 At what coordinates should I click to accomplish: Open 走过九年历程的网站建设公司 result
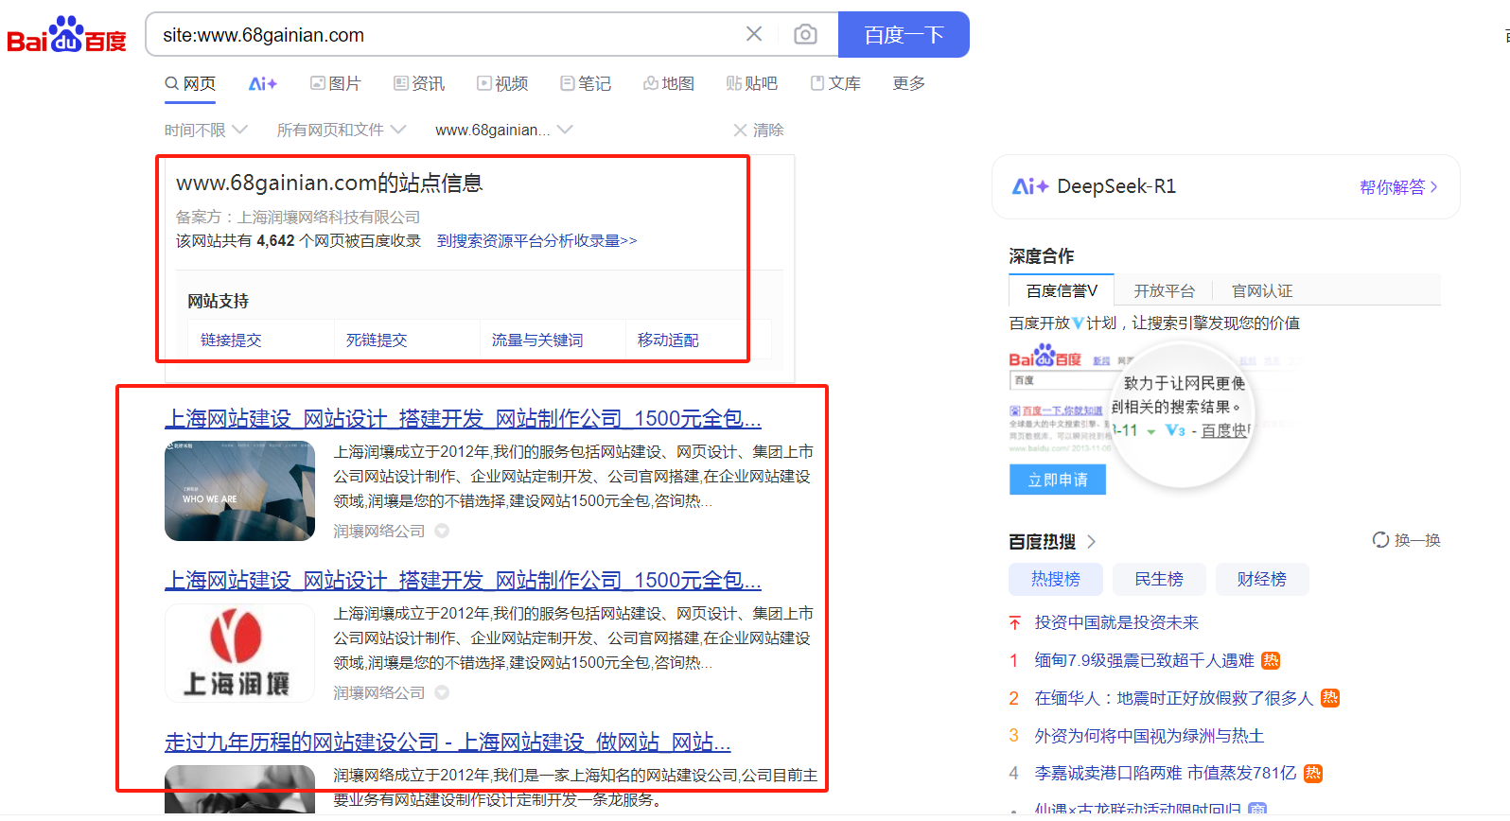pos(448,742)
